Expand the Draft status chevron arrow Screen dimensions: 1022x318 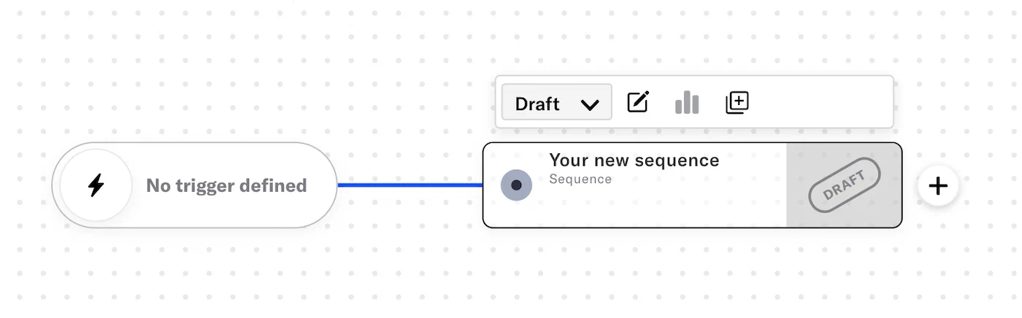[590, 104]
